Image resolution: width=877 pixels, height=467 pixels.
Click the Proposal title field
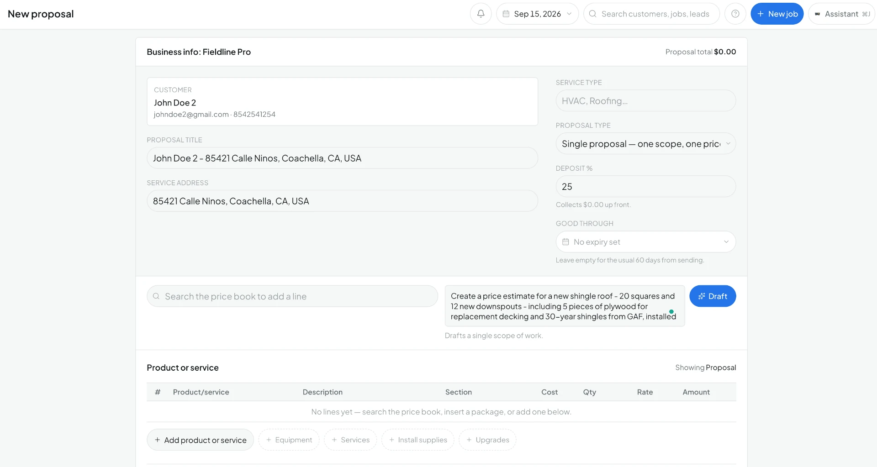[342, 158]
